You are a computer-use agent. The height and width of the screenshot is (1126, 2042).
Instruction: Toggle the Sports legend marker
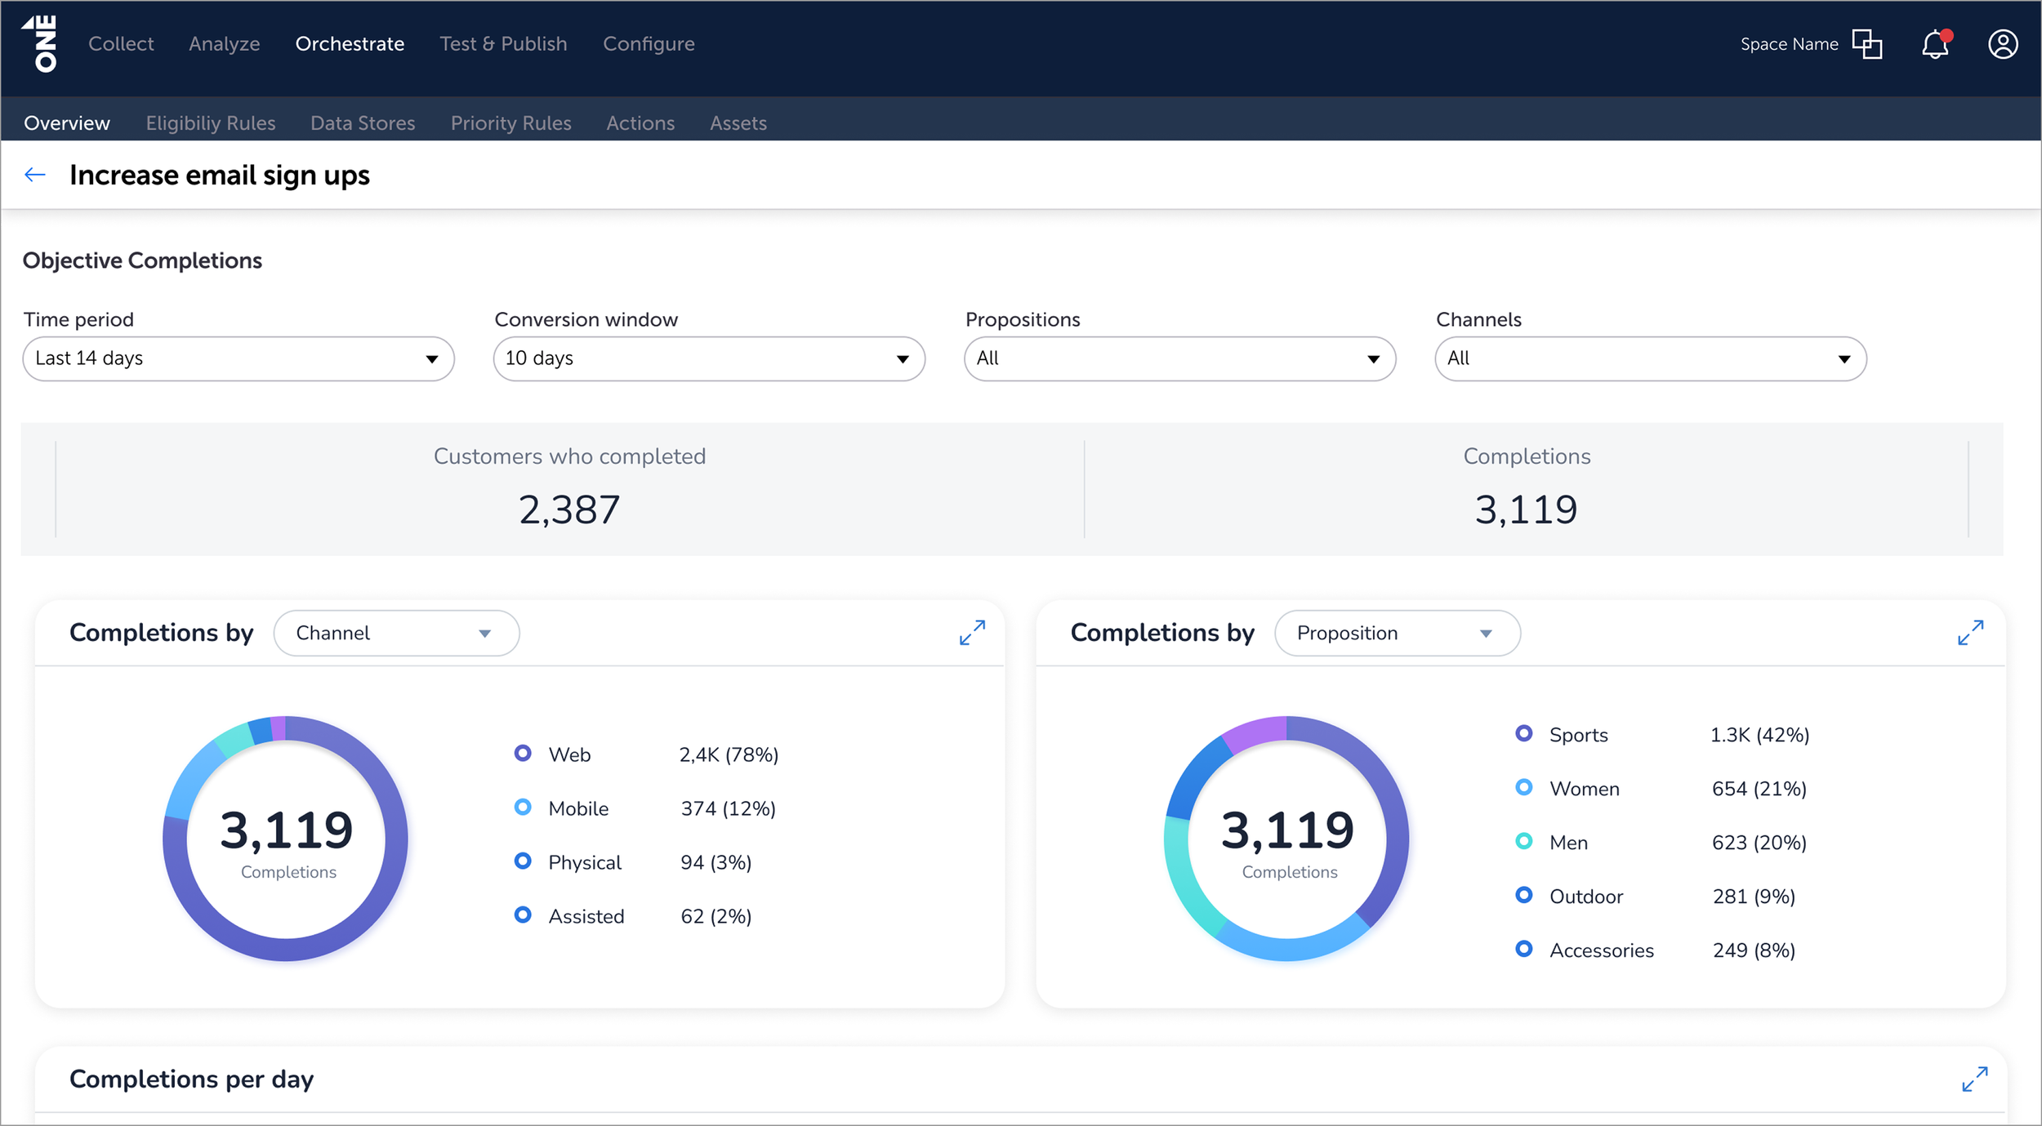tap(1523, 733)
